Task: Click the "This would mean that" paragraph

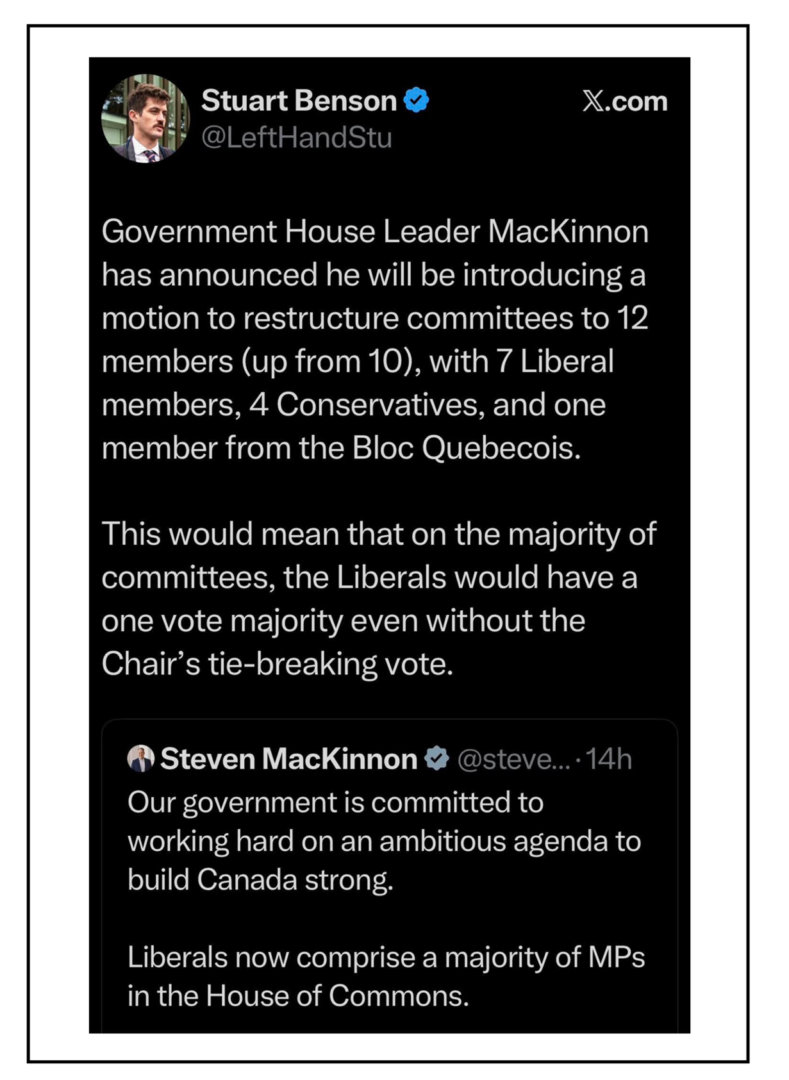Action: pos(378,534)
